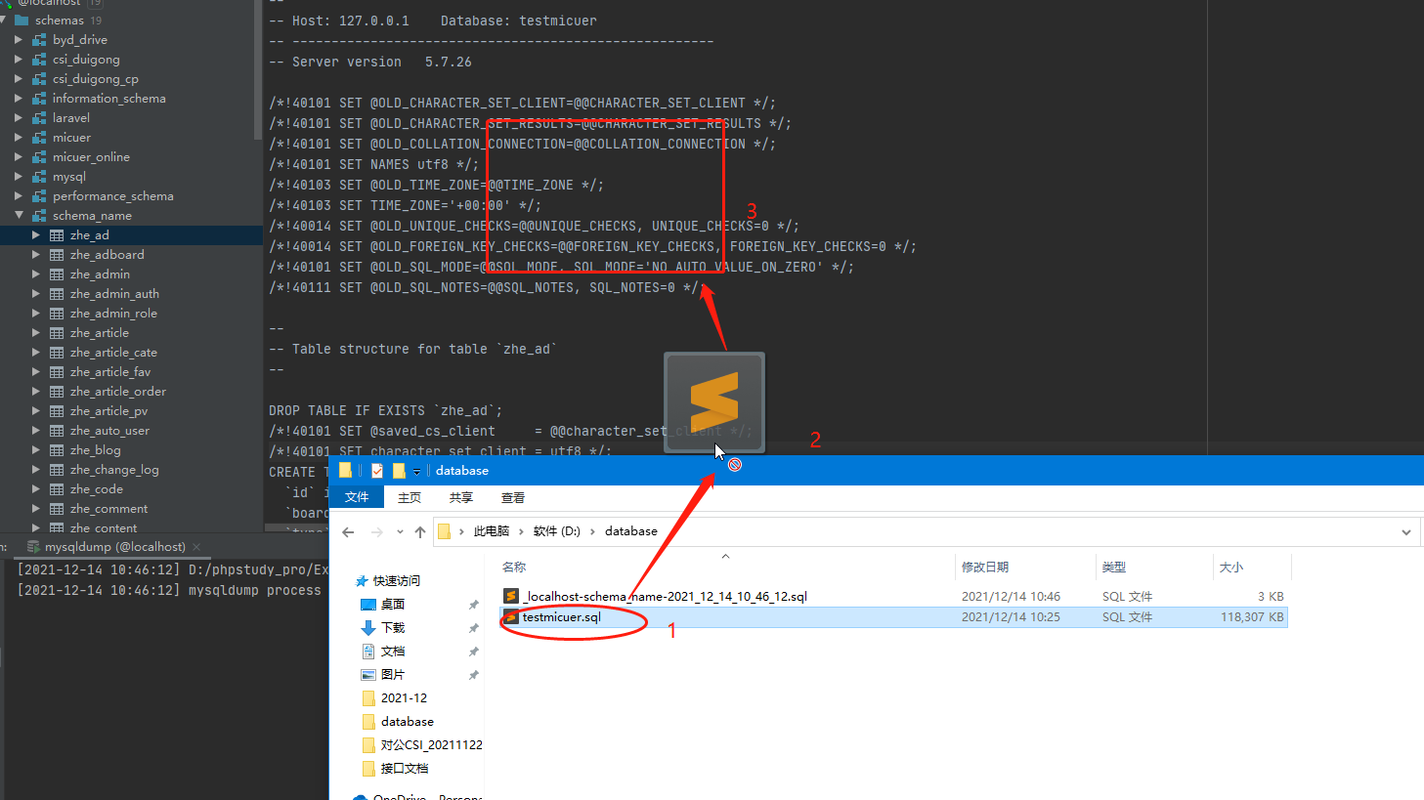Select the _localhost-schema_name-2021_12_14_10_46_12.sql file

665,597
